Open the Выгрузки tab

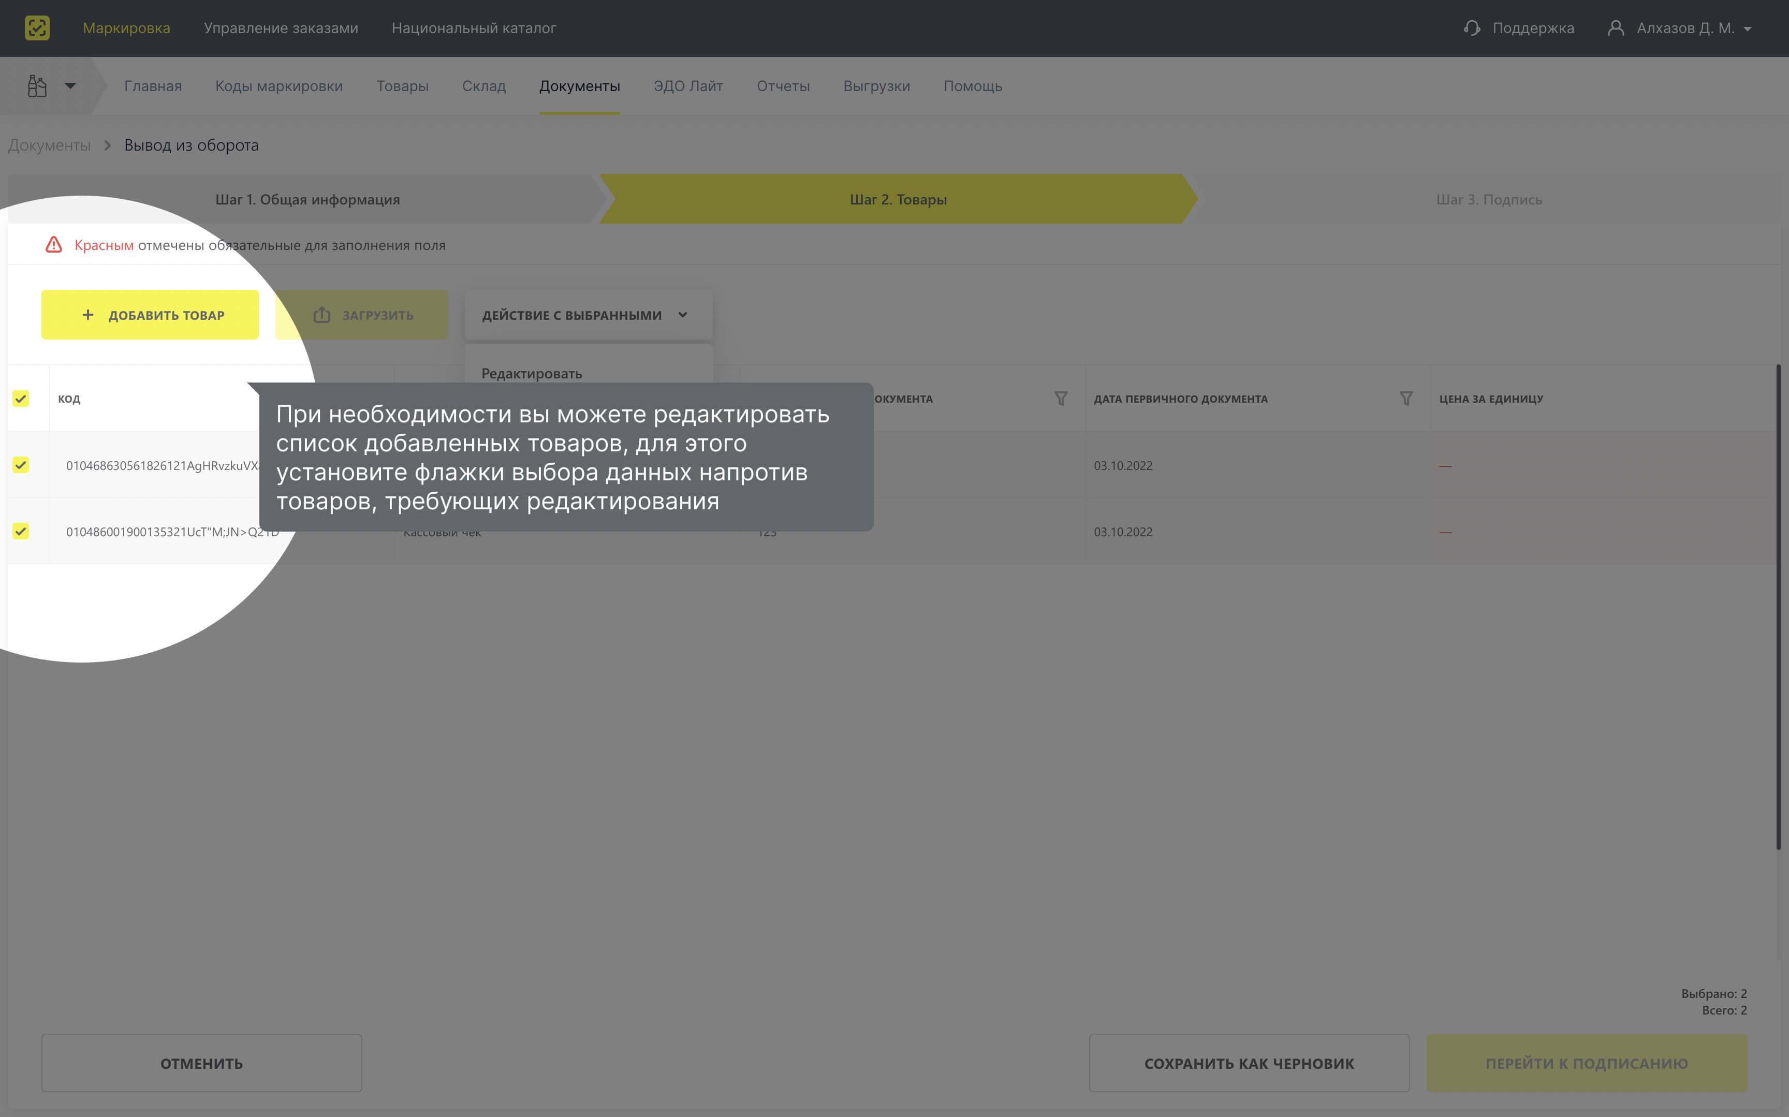click(x=876, y=86)
